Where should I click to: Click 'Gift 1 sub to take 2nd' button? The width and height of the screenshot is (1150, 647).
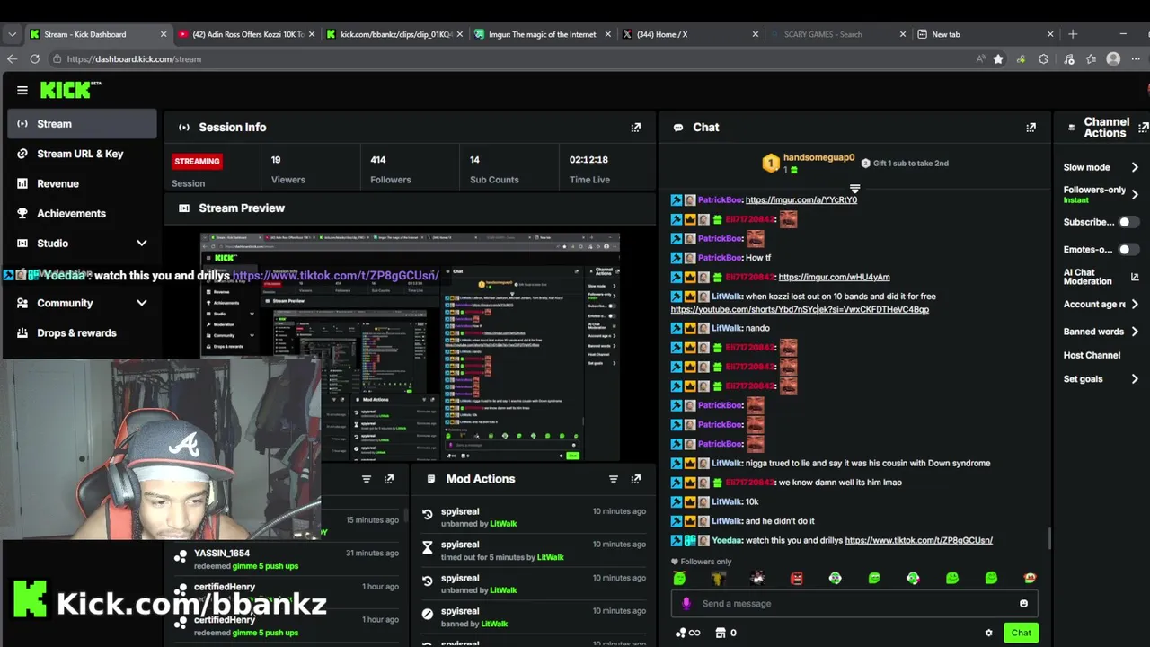pos(905,164)
